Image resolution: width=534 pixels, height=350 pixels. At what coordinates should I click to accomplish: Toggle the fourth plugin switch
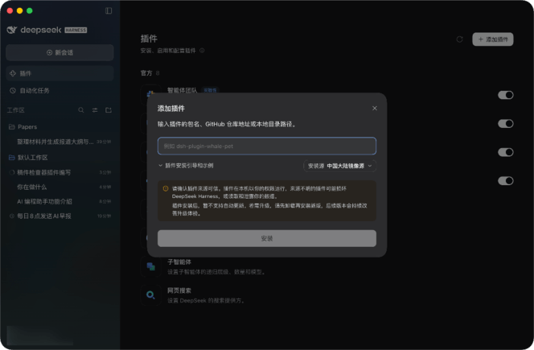point(505,181)
